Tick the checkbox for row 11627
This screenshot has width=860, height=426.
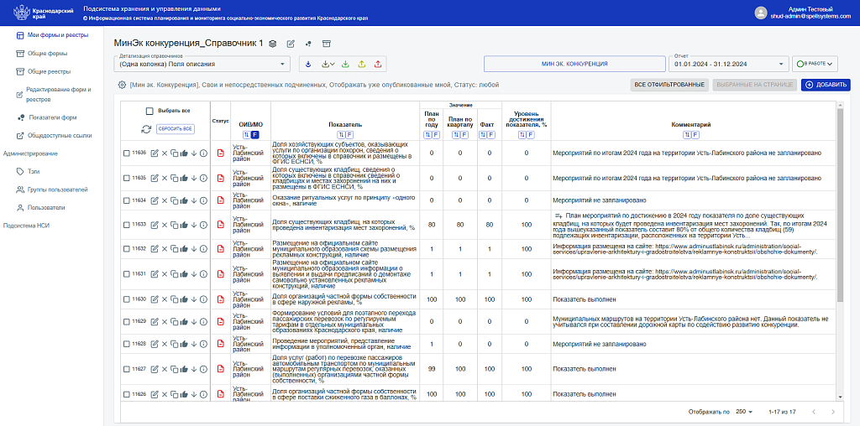(127, 369)
